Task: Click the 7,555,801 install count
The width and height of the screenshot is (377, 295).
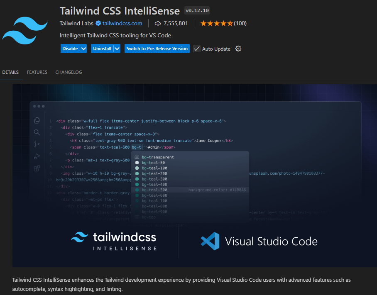Action: point(176,23)
